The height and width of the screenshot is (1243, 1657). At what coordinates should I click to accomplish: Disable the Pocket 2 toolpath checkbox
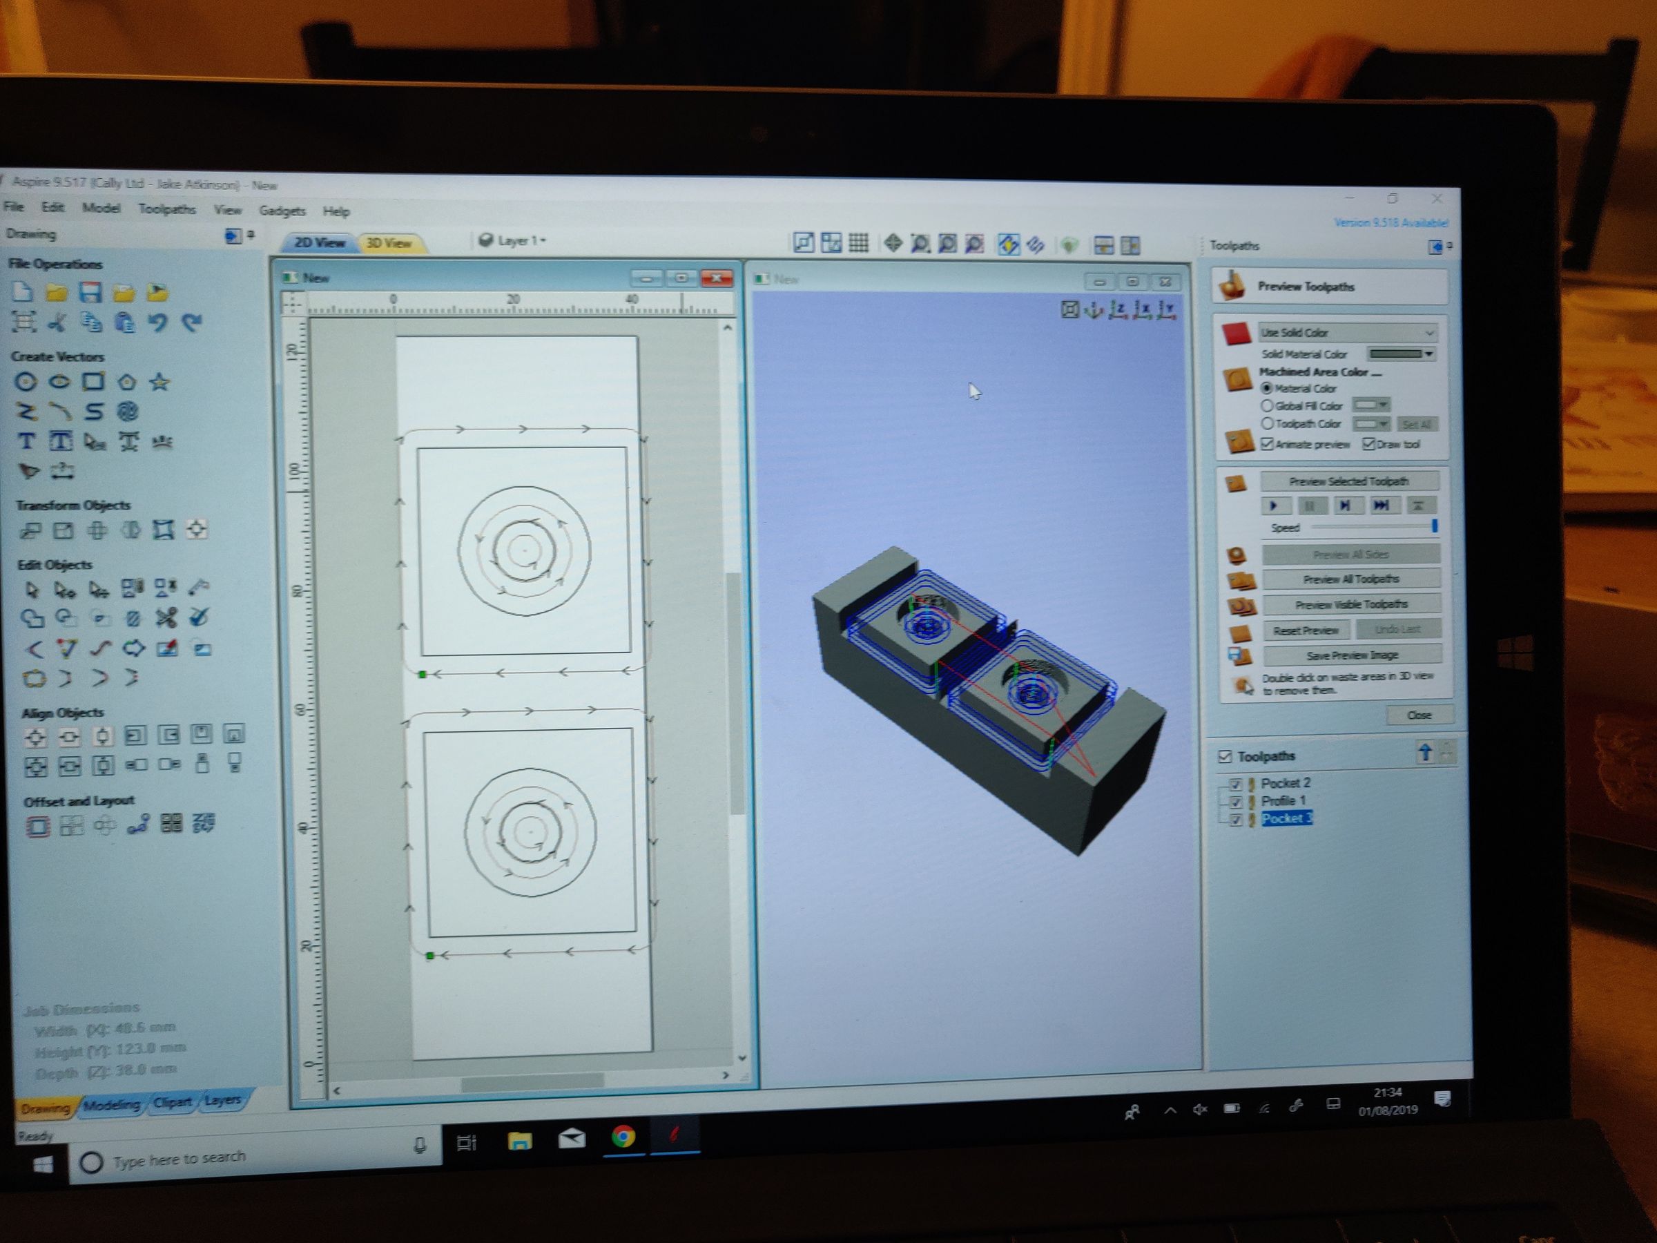[1237, 783]
